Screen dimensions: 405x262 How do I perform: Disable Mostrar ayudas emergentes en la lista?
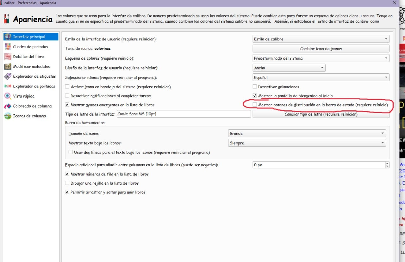[67, 105]
